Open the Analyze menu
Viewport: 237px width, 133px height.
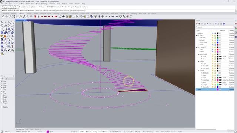64,4
